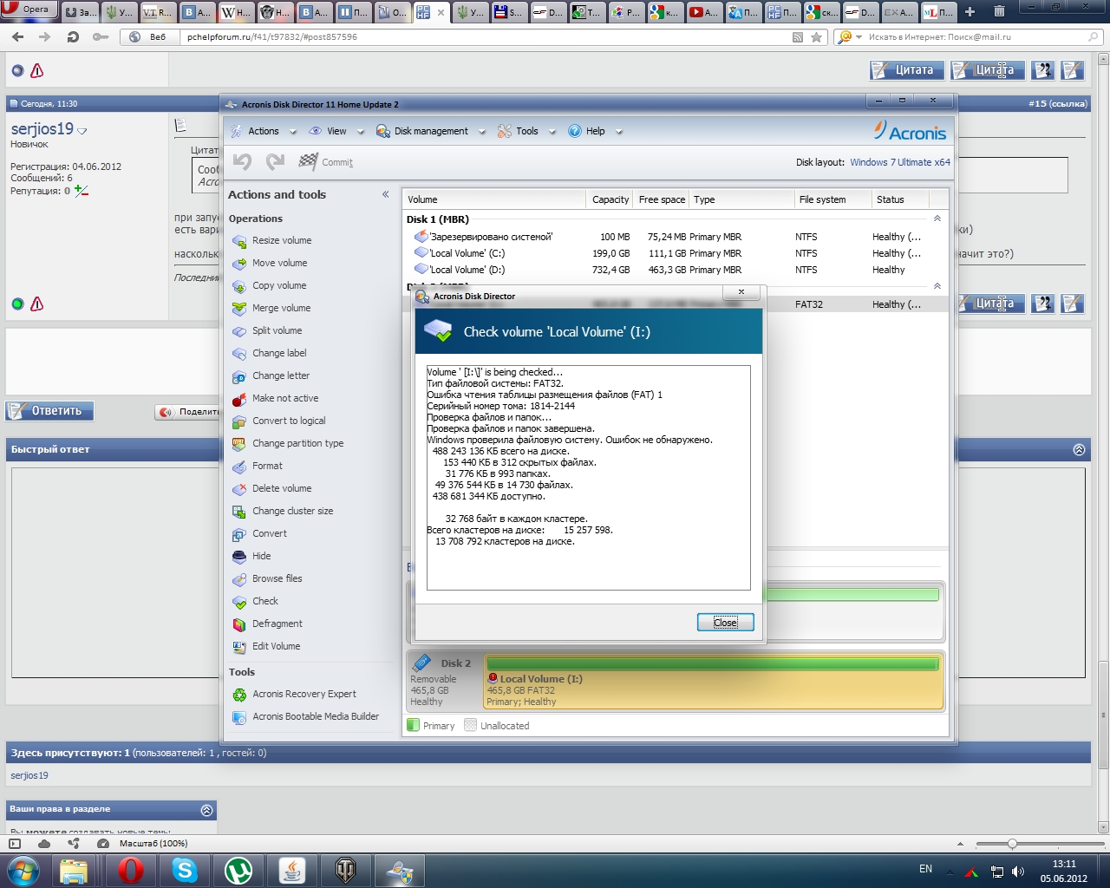Select the Hide volume operation
Image resolution: width=1110 pixels, height=888 pixels.
click(251, 556)
